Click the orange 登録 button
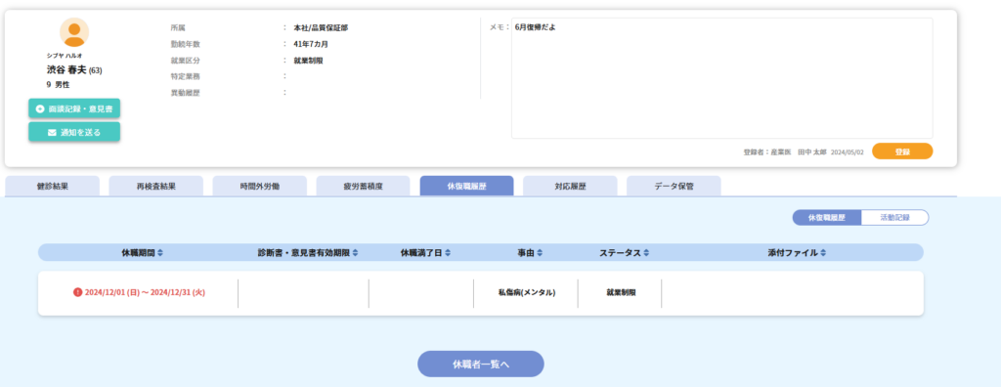 pyautogui.click(x=902, y=151)
